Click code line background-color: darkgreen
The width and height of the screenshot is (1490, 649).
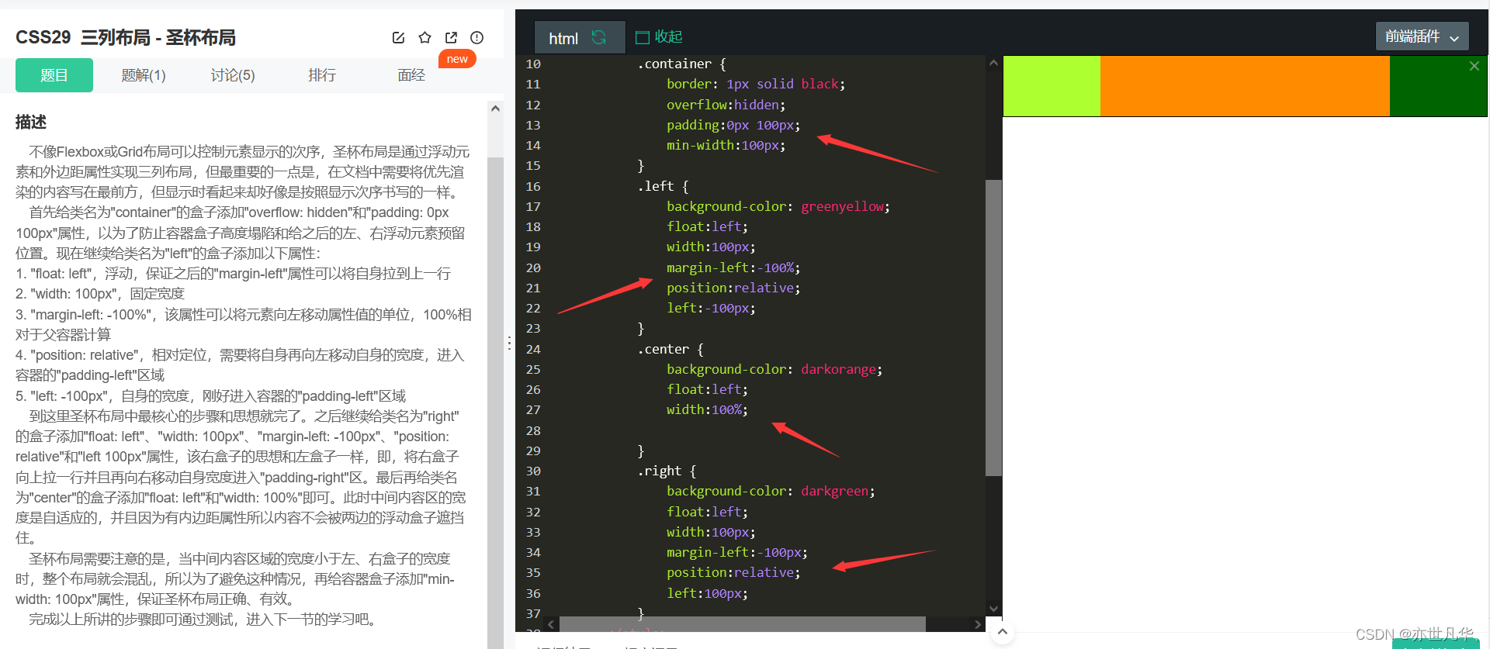[770, 491]
